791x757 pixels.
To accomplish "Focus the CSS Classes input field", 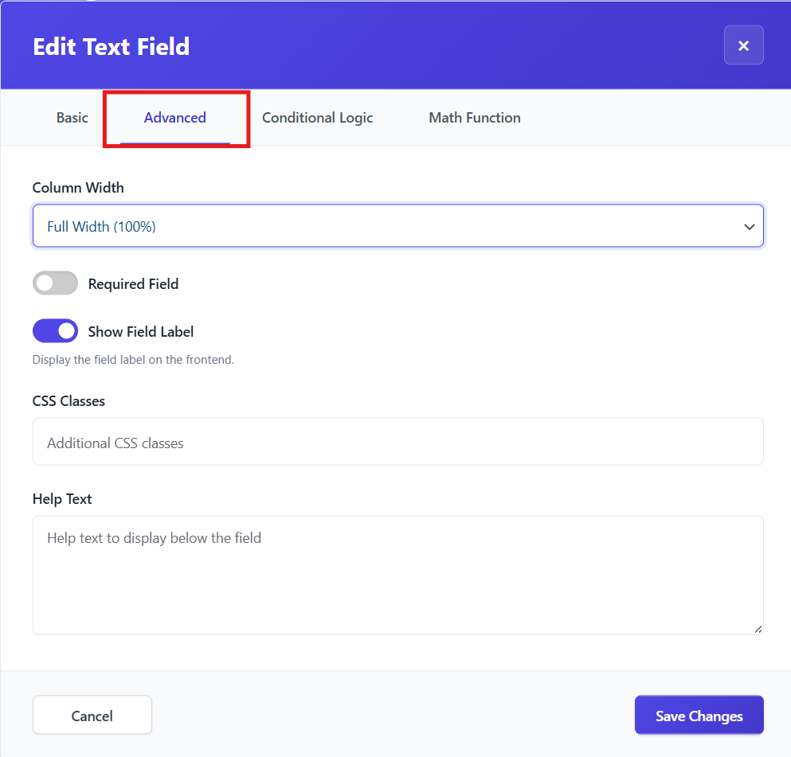I will click(397, 443).
